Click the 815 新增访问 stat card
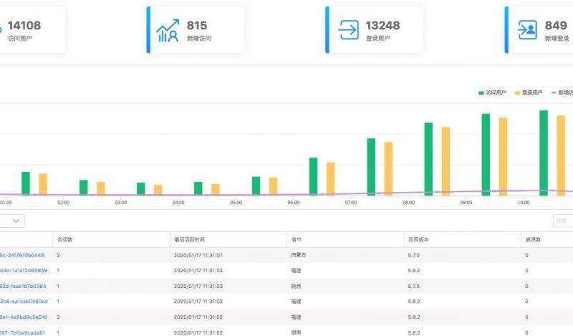The image size is (573, 336). coord(196,31)
